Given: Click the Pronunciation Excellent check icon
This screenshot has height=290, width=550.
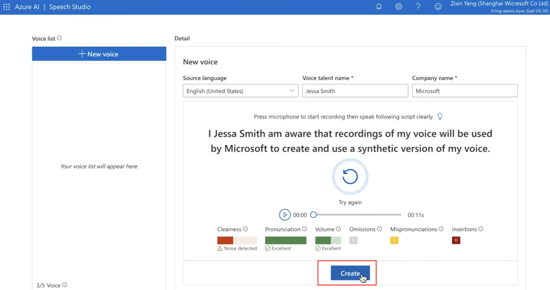Looking at the screenshot, I should coord(268,248).
